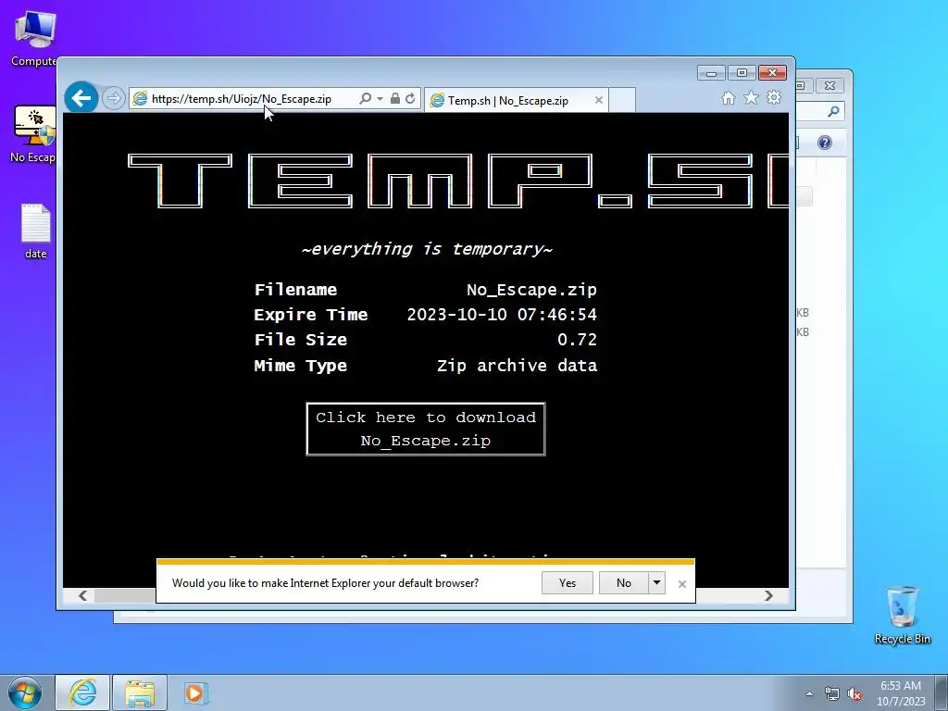This screenshot has height=711, width=948.
Task: Click the address bar URL field
Action: coord(242,98)
